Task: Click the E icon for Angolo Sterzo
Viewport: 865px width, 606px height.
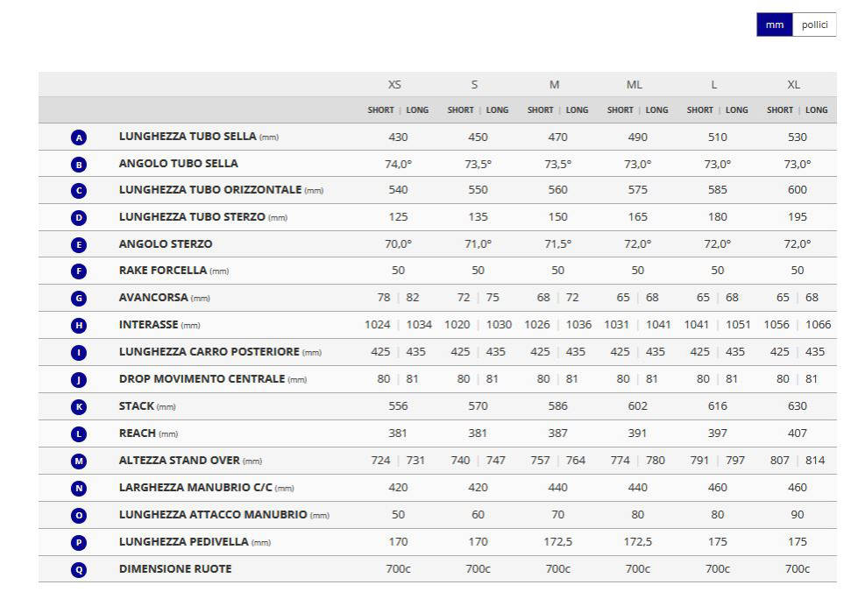Action: (79, 245)
